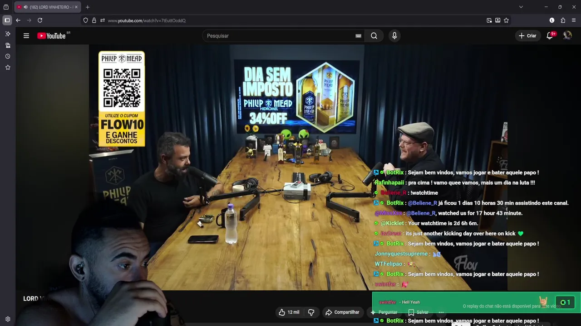The image size is (581, 326).
Task: Open the history clock sidebar icon
Action: [x=8, y=57]
